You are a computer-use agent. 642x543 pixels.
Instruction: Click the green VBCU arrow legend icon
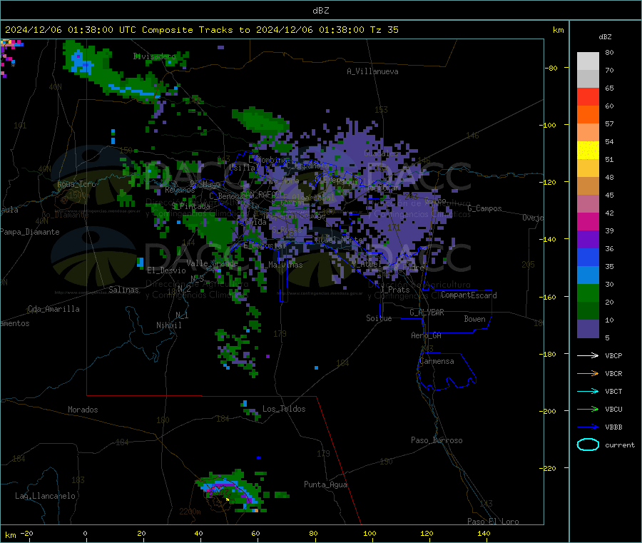[x=588, y=409]
